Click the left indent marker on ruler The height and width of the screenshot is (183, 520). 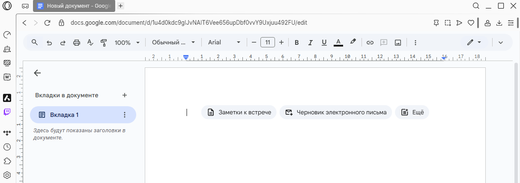tap(186, 57)
